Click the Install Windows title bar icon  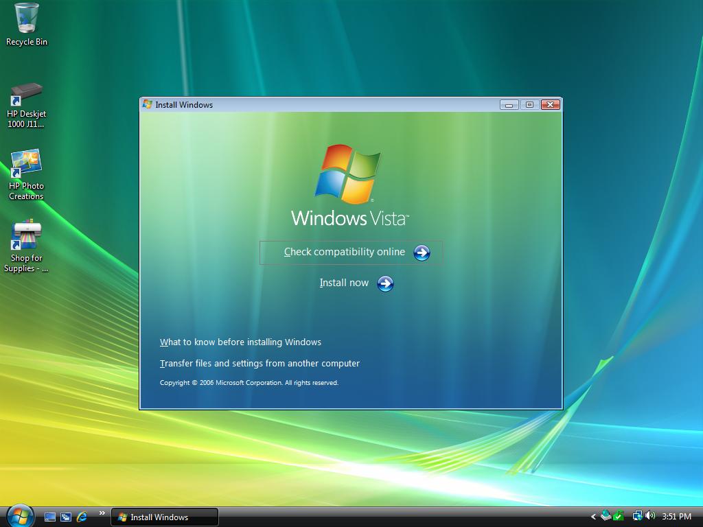147,104
